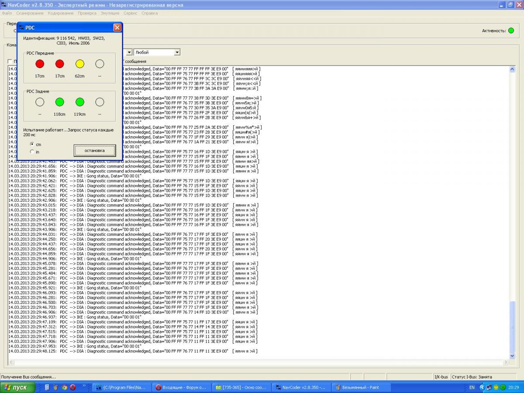The width and height of the screenshot is (524, 393).
Task: Open Opera from the quick launch bar
Action: coord(72,387)
